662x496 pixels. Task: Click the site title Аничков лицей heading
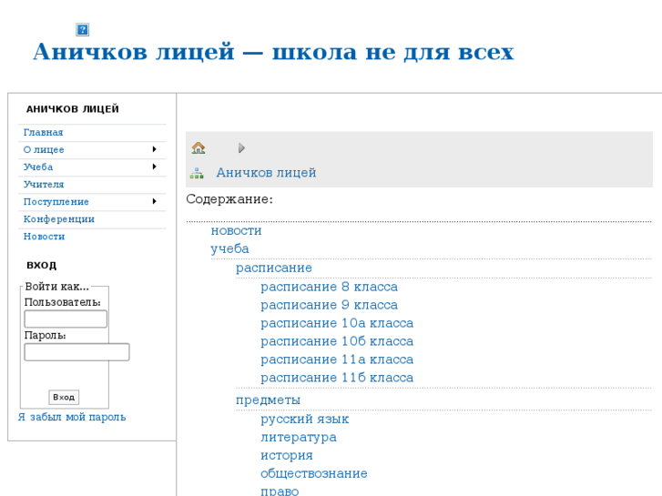(x=273, y=52)
